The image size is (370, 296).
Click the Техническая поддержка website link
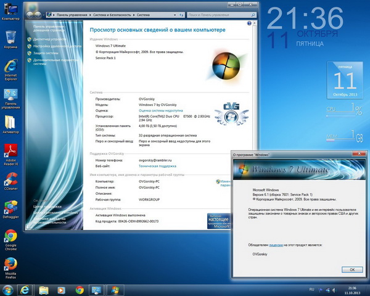click(x=157, y=166)
